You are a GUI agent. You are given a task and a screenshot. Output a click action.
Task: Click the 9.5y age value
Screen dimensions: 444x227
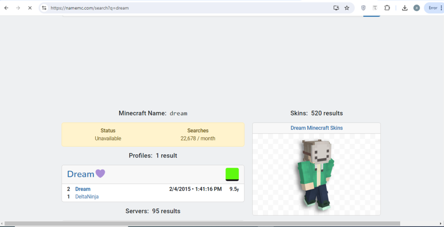click(234, 189)
